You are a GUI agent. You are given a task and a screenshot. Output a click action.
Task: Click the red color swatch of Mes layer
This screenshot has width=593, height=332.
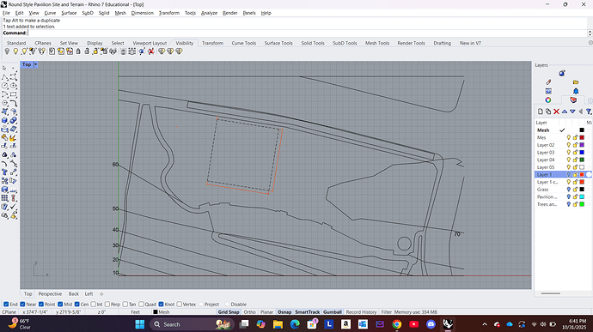tap(582, 137)
